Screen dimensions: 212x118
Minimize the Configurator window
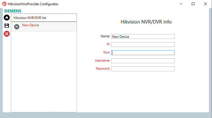[x=181, y=4]
